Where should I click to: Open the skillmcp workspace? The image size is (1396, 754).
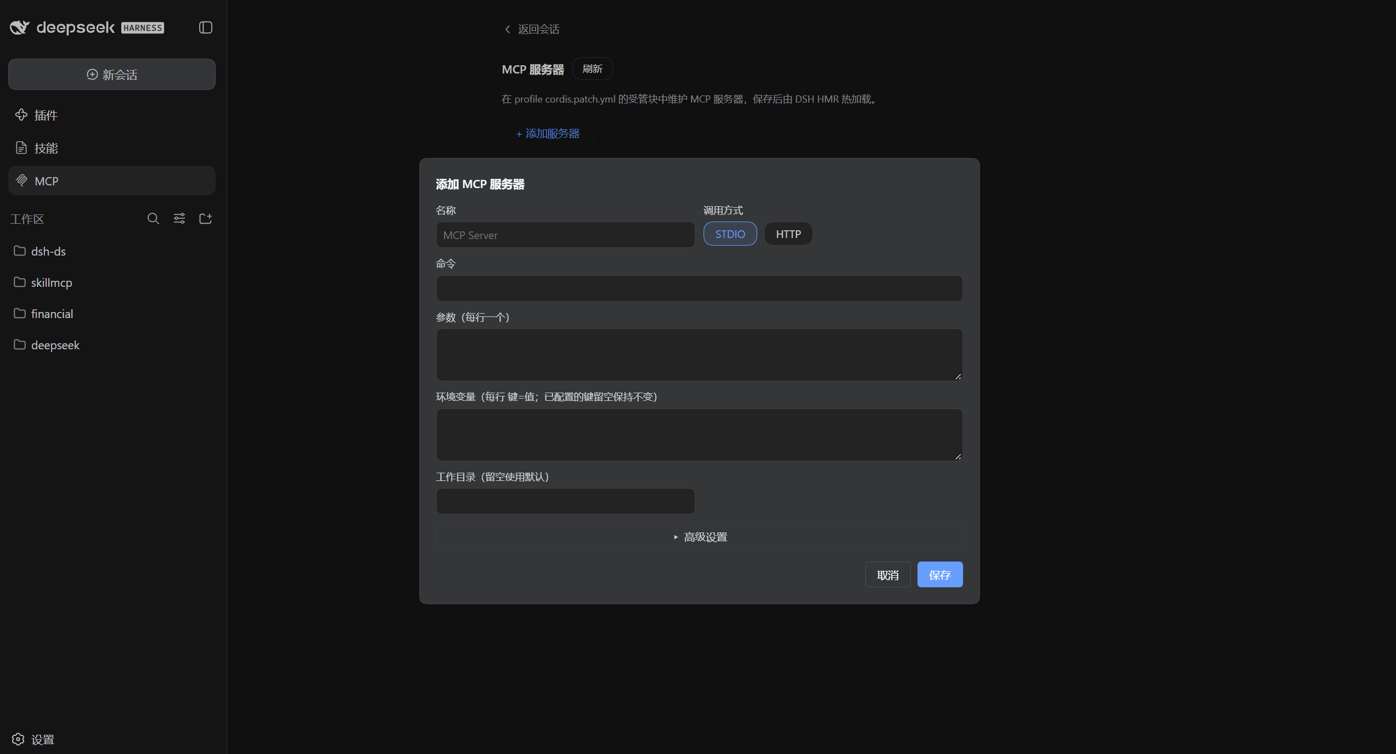tap(112, 282)
